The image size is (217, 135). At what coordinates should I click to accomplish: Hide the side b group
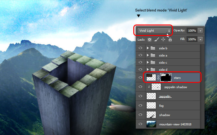(140, 48)
